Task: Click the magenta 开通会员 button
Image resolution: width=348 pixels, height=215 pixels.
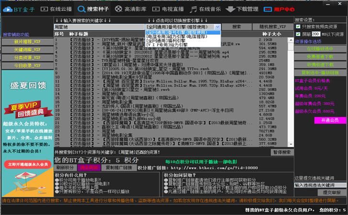Action: click(330, 120)
